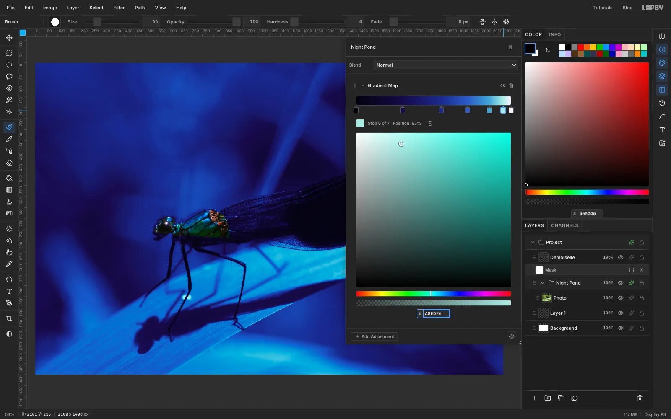The image size is (671, 419).
Task: Click Add Adjustment button
Action: click(375, 336)
